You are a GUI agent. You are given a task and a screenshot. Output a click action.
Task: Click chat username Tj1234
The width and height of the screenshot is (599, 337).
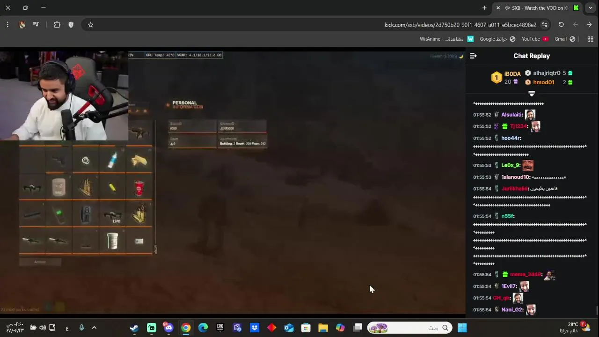(x=519, y=126)
